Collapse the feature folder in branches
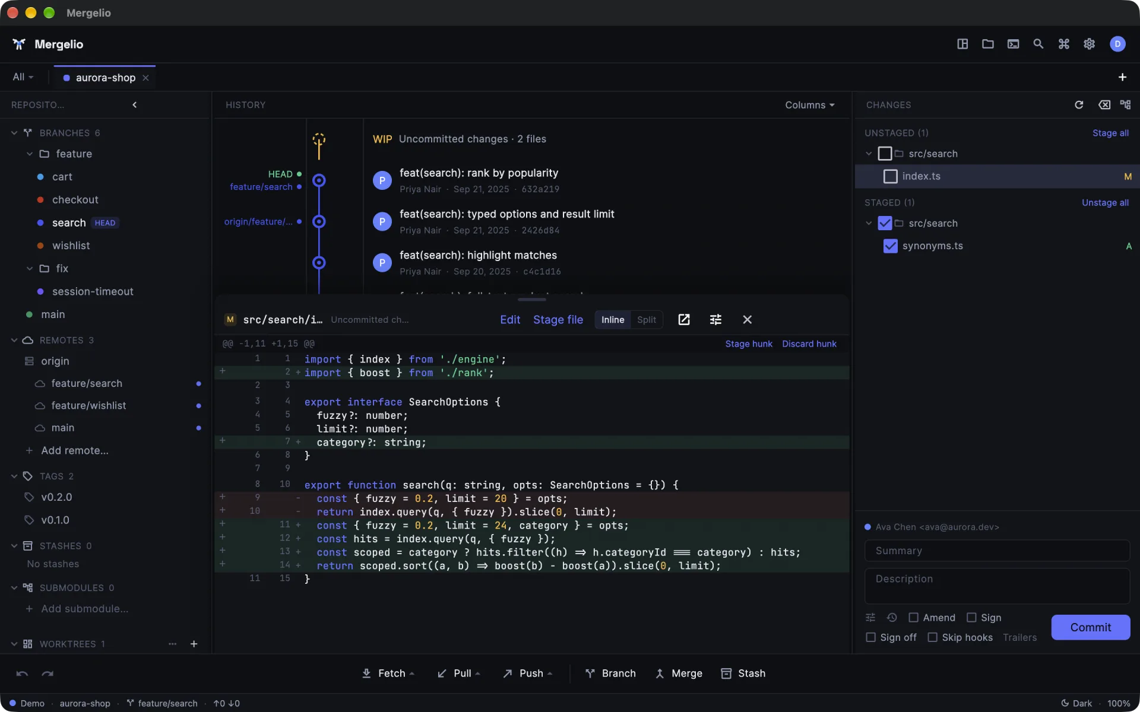This screenshot has height=712, width=1140. (x=29, y=154)
